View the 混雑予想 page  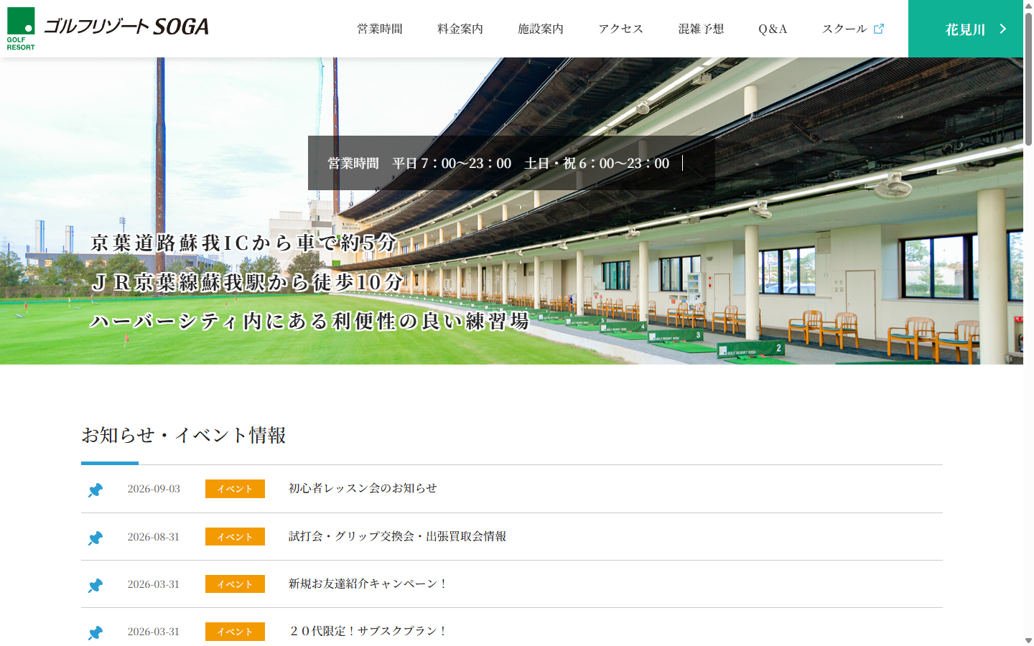(702, 29)
